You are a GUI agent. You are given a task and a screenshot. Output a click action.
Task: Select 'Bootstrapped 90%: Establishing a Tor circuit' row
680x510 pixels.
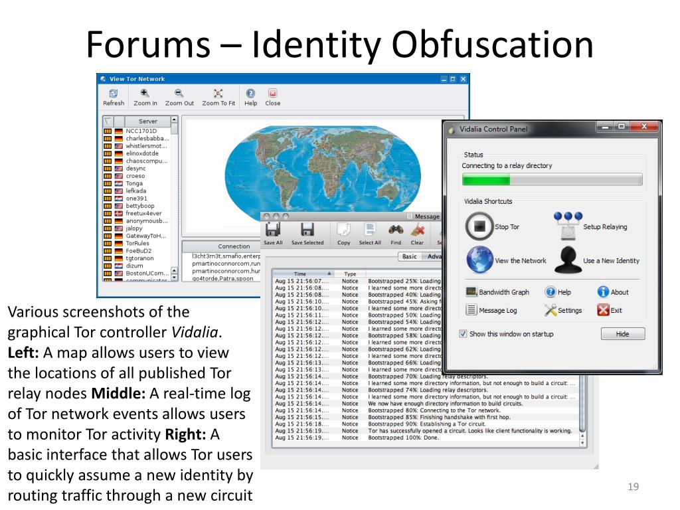[x=426, y=424]
